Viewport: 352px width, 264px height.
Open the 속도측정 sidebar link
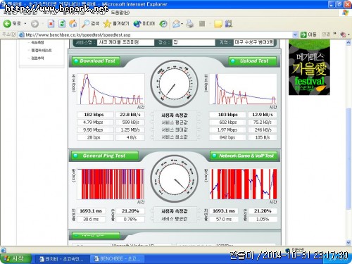coord(38,42)
